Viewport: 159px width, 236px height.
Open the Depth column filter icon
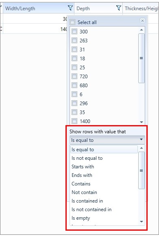[119, 8]
